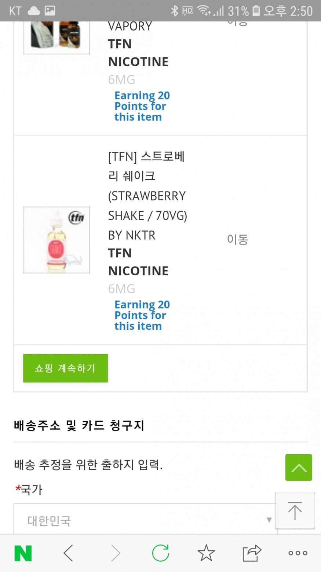Tap the cloud notification icon in status bar
Screen dimensions: 321x572
point(34,11)
